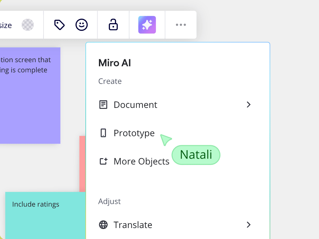Open Translate under Adjust

(175, 225)
